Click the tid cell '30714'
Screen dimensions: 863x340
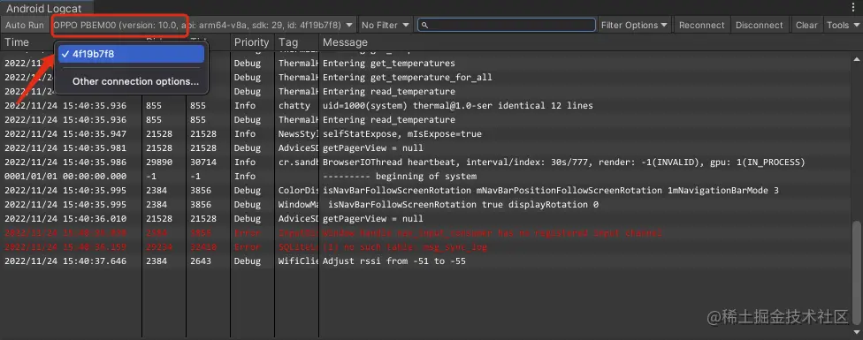(203, 162)
